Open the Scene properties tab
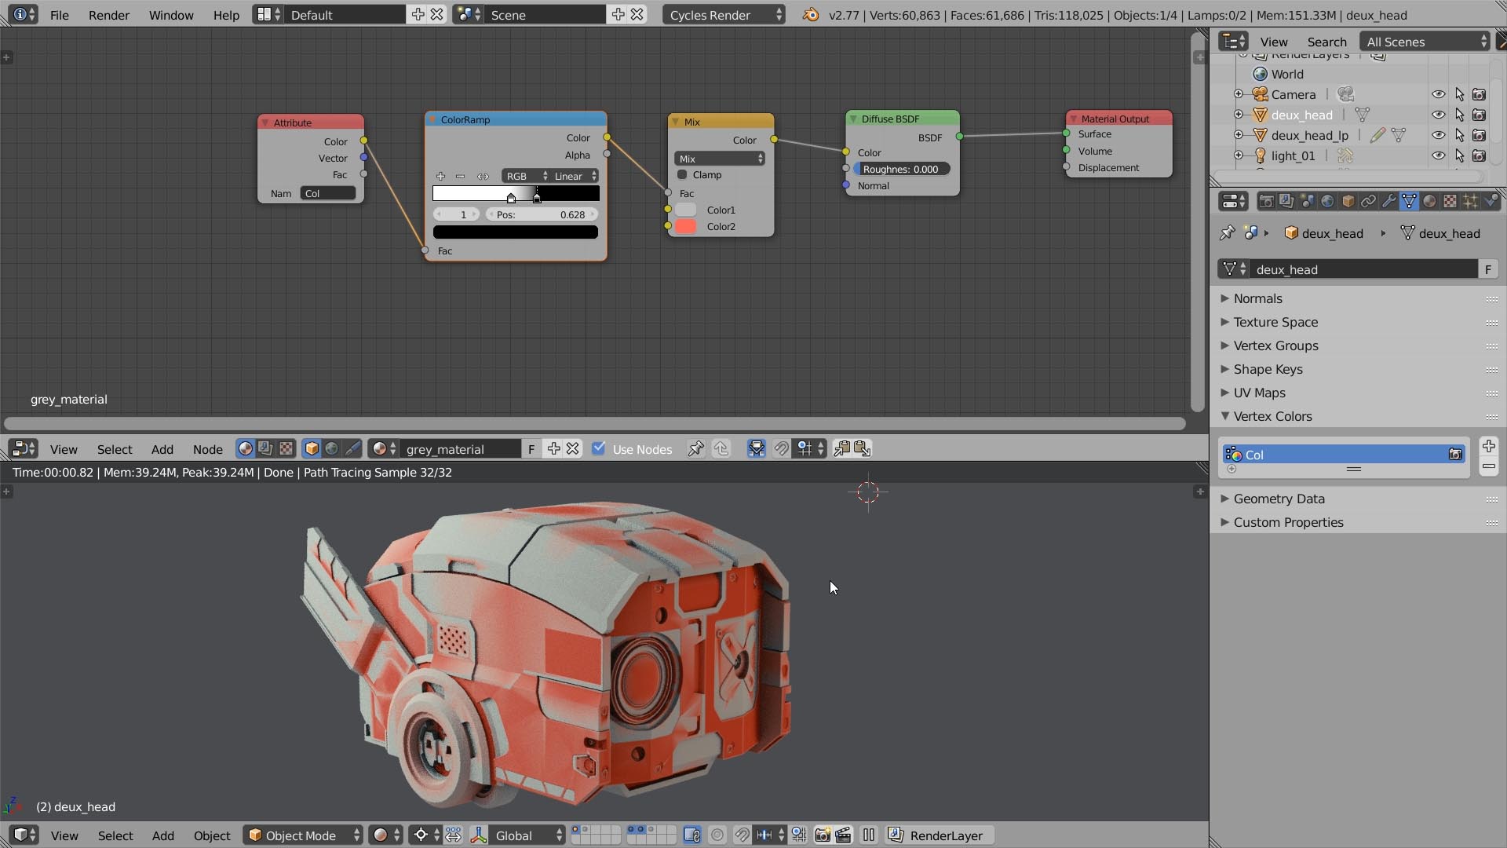 [x=1307, y=202]
